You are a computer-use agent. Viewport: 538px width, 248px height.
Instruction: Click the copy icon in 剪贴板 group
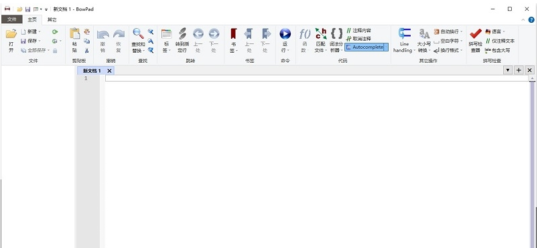(87, 41)
